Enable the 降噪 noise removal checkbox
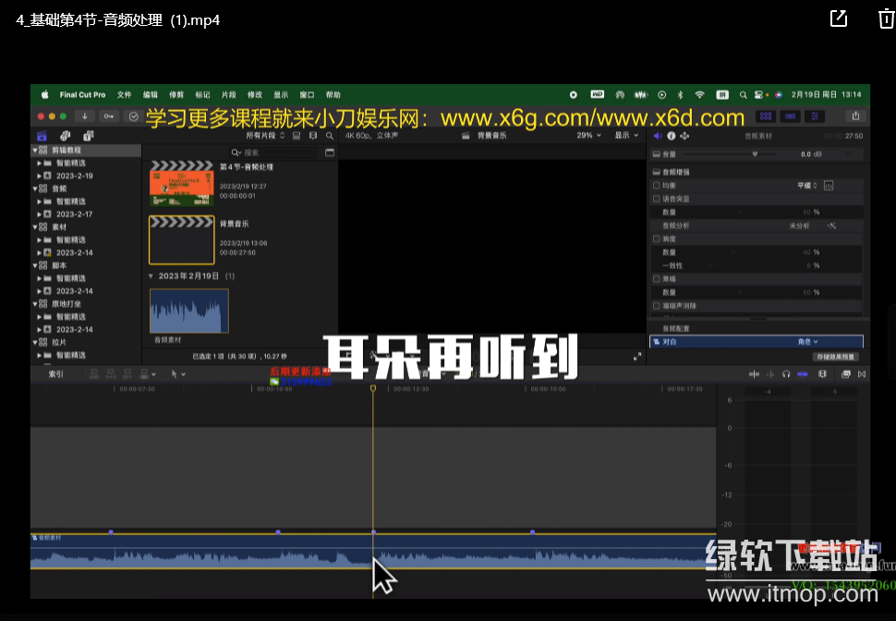 point(657,278)
